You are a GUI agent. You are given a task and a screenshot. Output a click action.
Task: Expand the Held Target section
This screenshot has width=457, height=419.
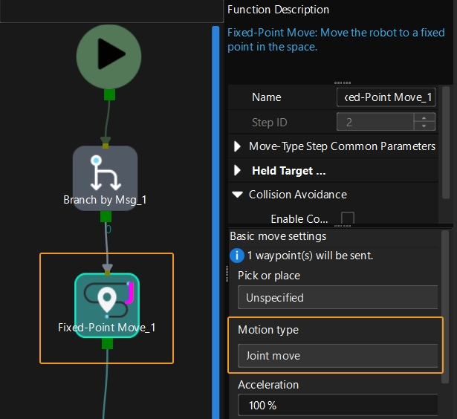tap(238, 171)
